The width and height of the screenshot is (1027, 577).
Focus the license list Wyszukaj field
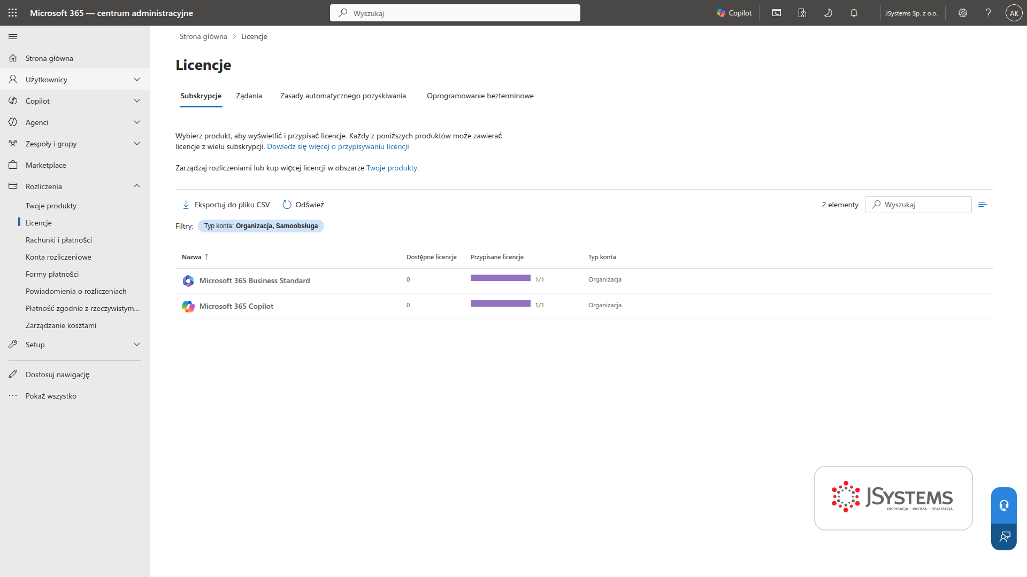click(x=918, y=205)
